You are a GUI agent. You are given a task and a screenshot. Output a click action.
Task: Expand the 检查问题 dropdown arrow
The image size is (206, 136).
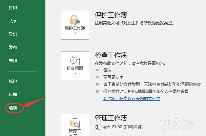pyautogui.click(x=75, y=73)
